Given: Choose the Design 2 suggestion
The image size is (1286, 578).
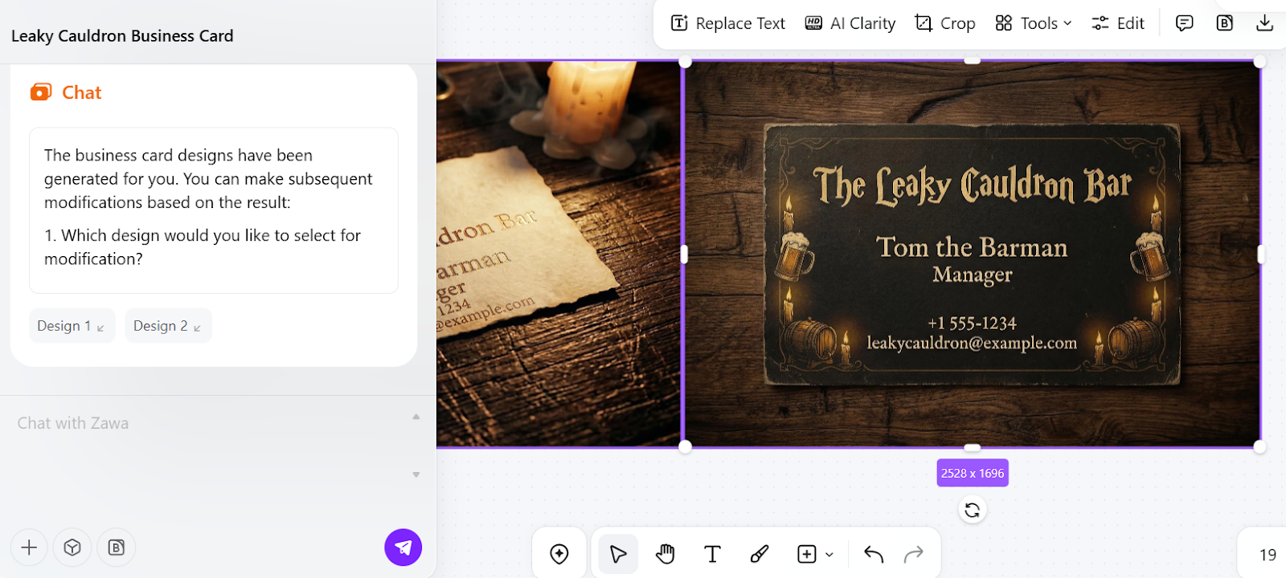Looking at the screenshot, I should [168, 326].
